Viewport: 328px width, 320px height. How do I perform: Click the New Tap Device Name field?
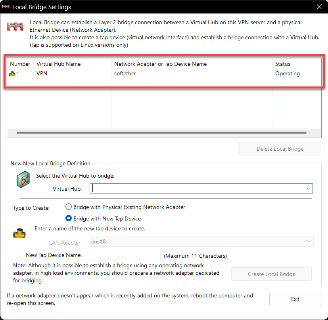(x=125, y=255)
